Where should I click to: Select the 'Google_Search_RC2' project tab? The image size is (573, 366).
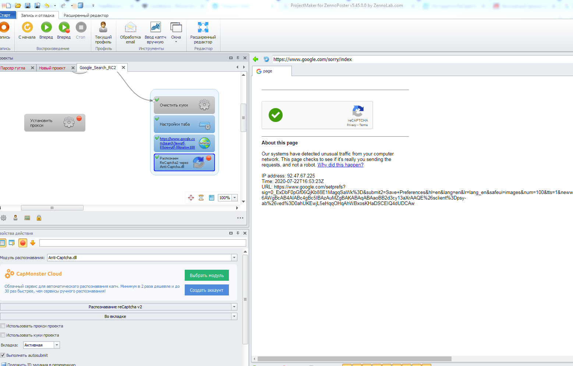click(98, 68)
